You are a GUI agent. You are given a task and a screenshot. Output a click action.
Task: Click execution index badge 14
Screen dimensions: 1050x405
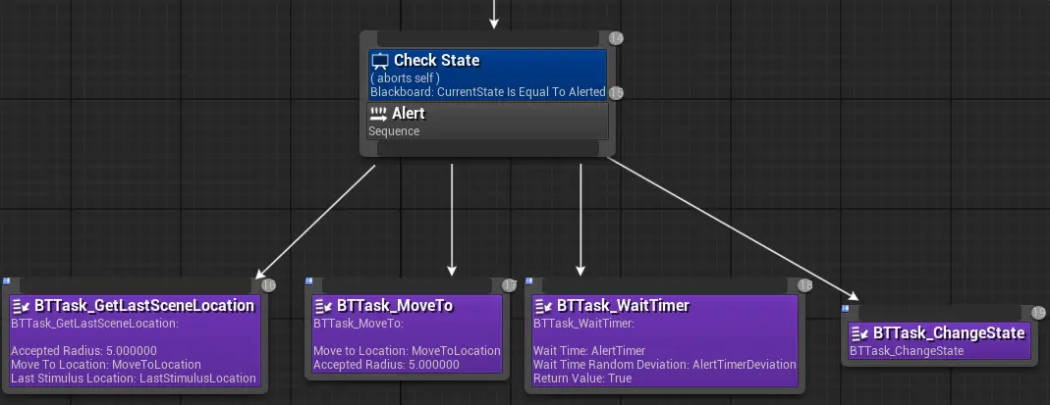616,38
